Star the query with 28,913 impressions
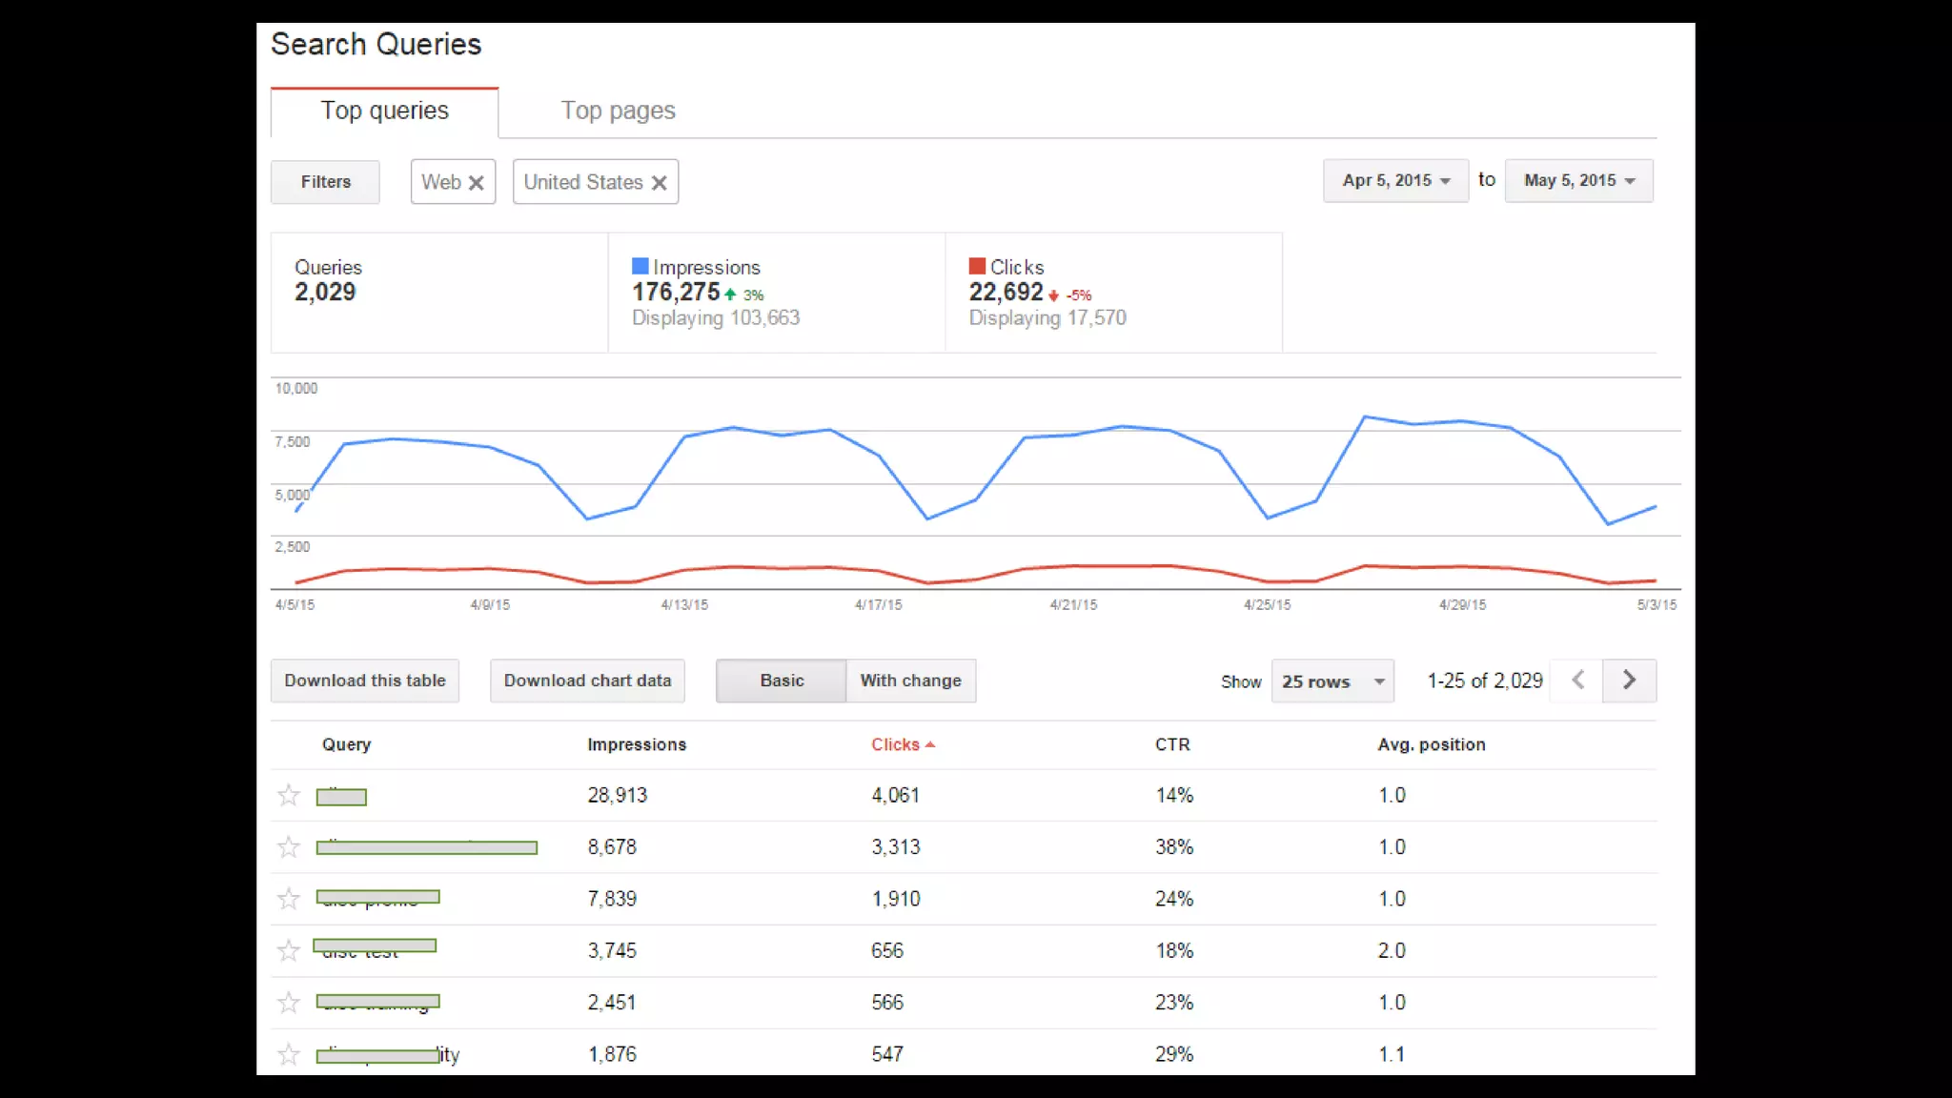Viewport: 1952px width, 1098px height. click(x=289, y=796)
